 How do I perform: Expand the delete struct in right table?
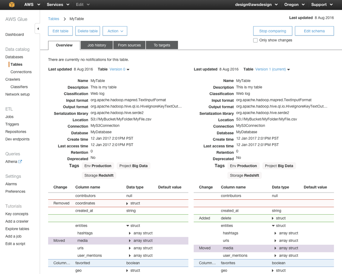click(x=273, y=218)
